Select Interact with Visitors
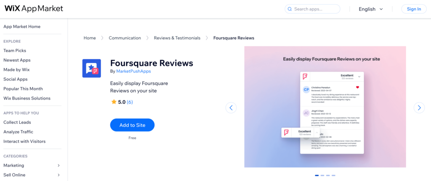Screen dimensions: 431x181 [x=24, y=142]
